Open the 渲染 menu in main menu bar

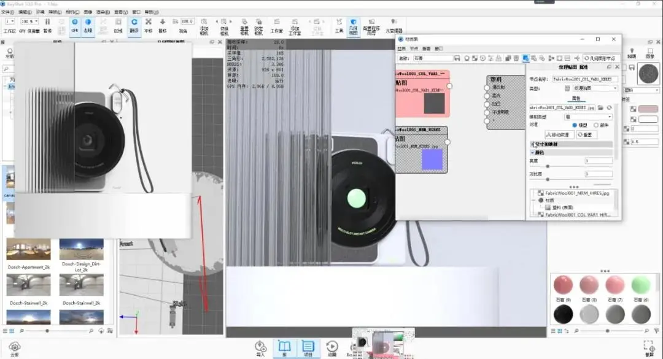[103, 12]
